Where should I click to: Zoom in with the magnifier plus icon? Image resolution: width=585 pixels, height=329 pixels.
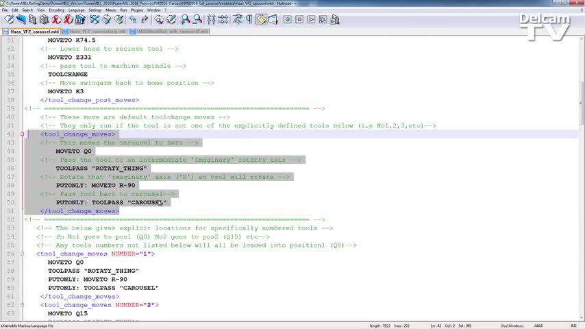(185, 19)
